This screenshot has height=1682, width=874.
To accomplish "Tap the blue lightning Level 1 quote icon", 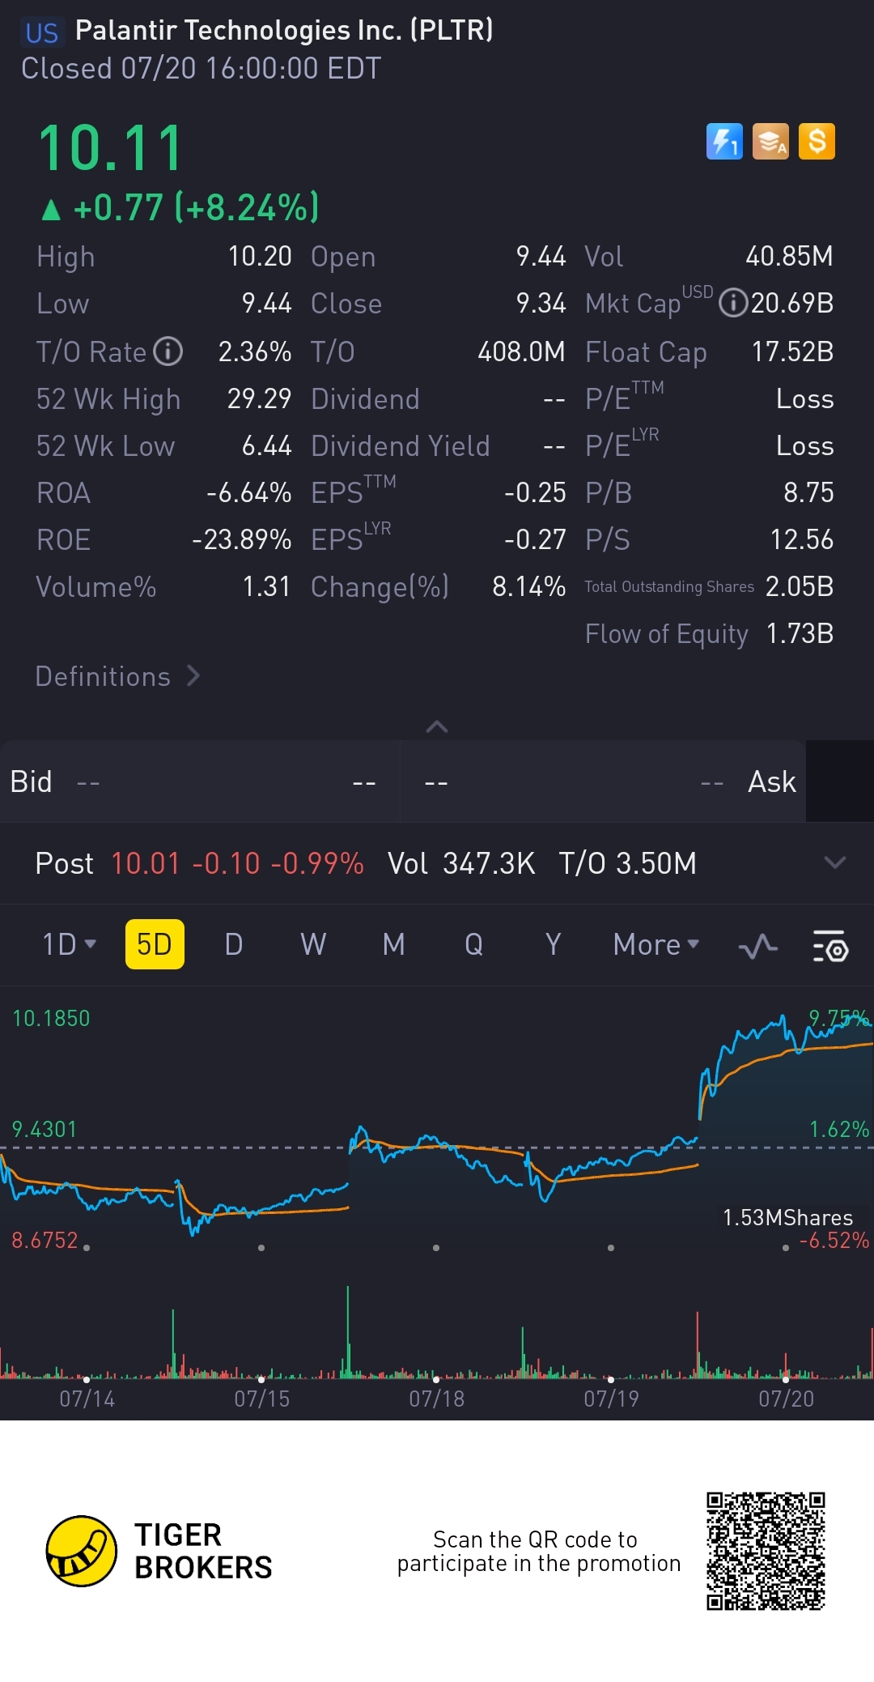I will click(x=724, y=142).
